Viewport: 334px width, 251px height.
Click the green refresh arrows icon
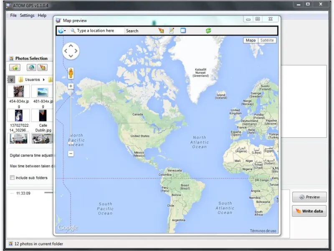point(208,31)
